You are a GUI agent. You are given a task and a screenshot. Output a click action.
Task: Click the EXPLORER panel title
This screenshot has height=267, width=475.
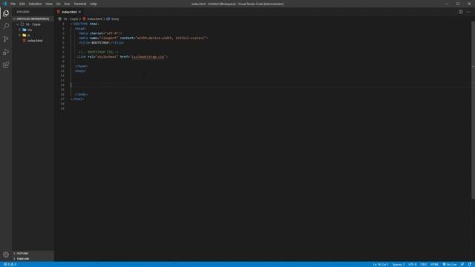pyautogui.click(x=23, y=12)
